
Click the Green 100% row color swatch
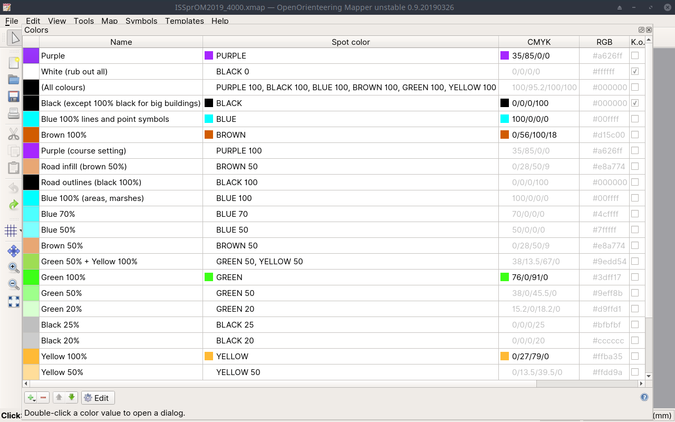coord(31,277)
